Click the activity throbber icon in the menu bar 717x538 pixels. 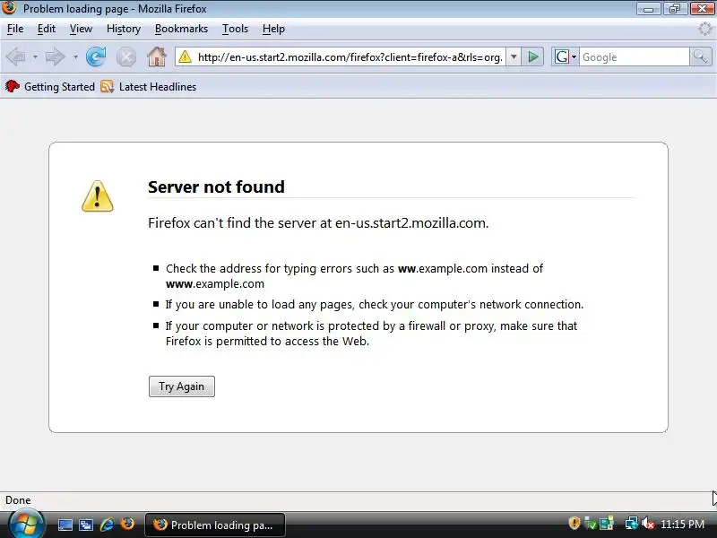coord(705,29)
